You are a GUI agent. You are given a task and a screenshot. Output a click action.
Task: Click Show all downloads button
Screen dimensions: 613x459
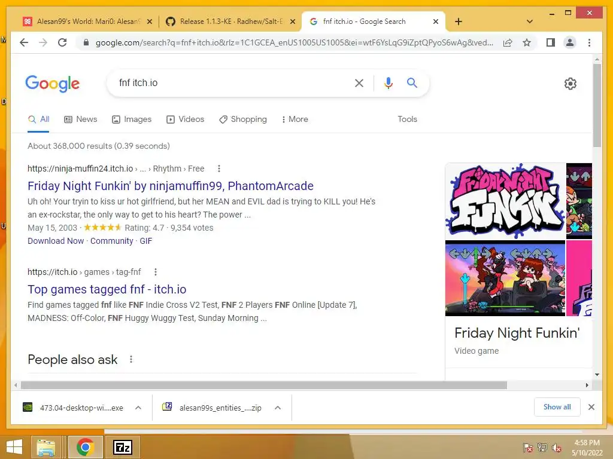pyautogui.click(x=557, y=407)
